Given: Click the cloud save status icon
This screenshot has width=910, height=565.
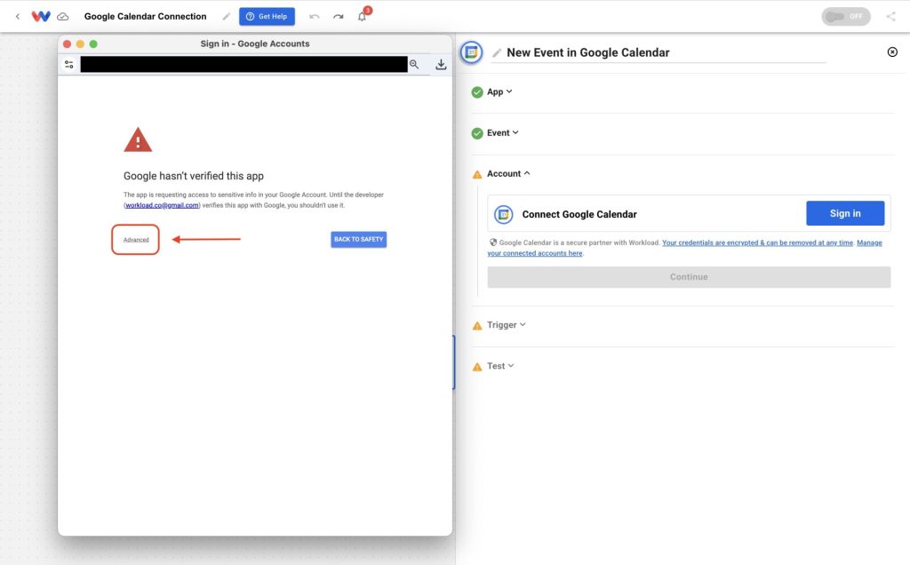Looking at the screenshot, I should (x=63, y=16).
